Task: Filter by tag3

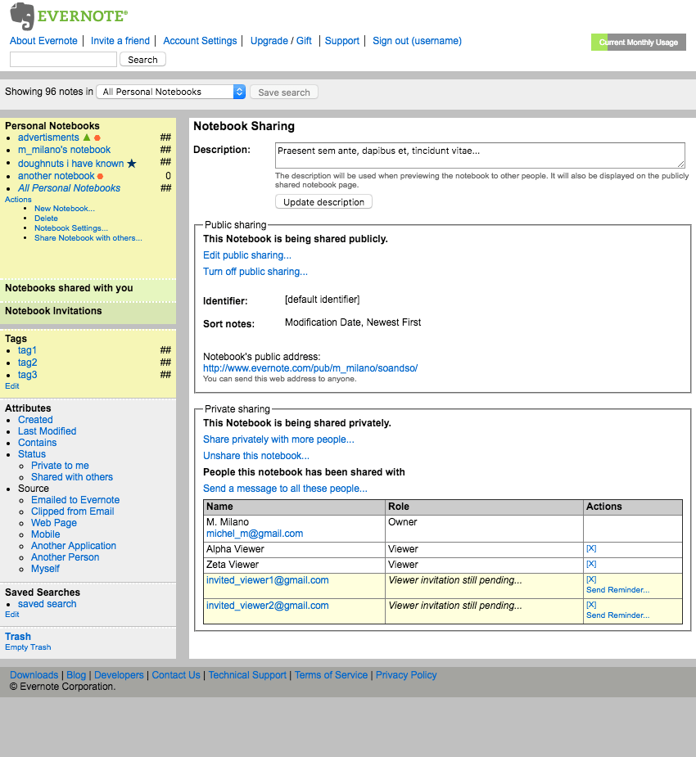Action: pos(28,375)
